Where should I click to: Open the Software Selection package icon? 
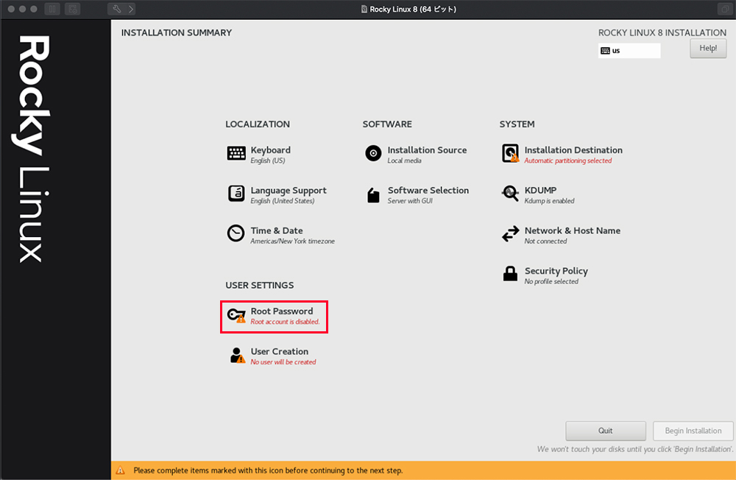pos(373,195)
